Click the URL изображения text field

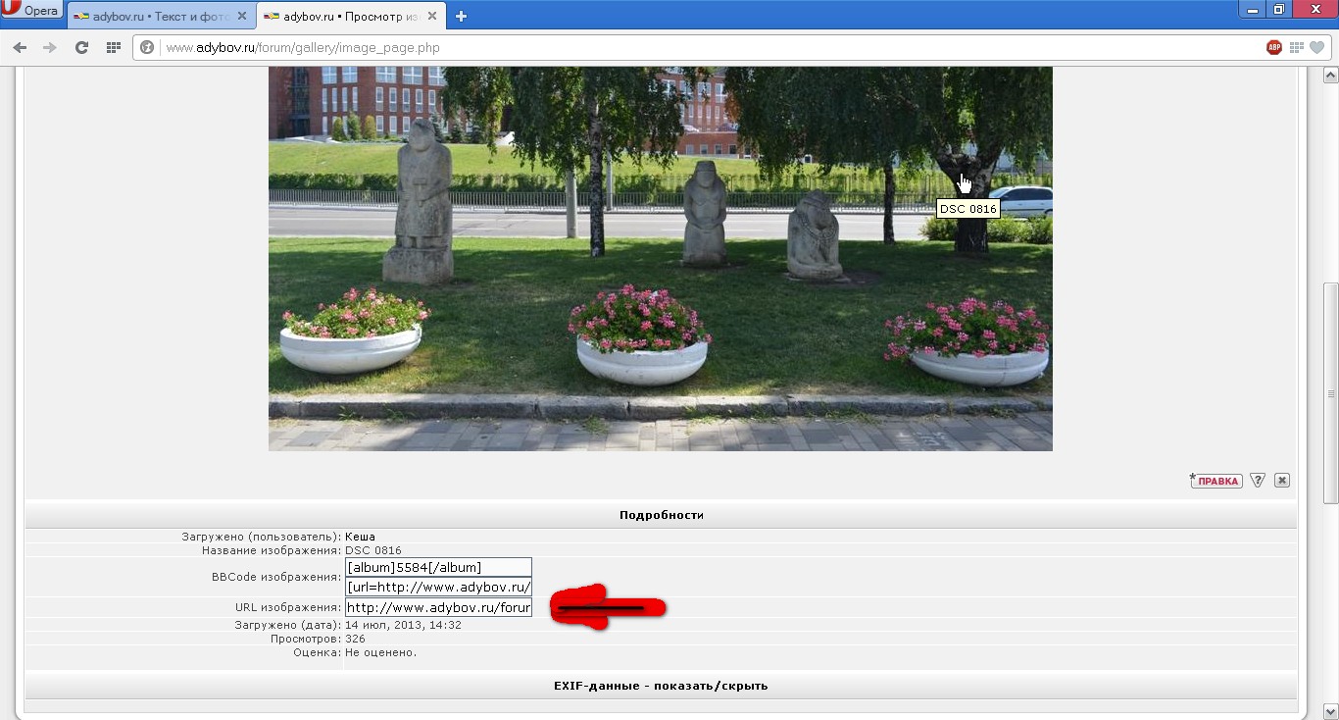pos(438,607)
